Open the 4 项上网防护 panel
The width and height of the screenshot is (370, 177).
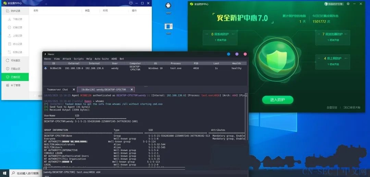point(333,61)
